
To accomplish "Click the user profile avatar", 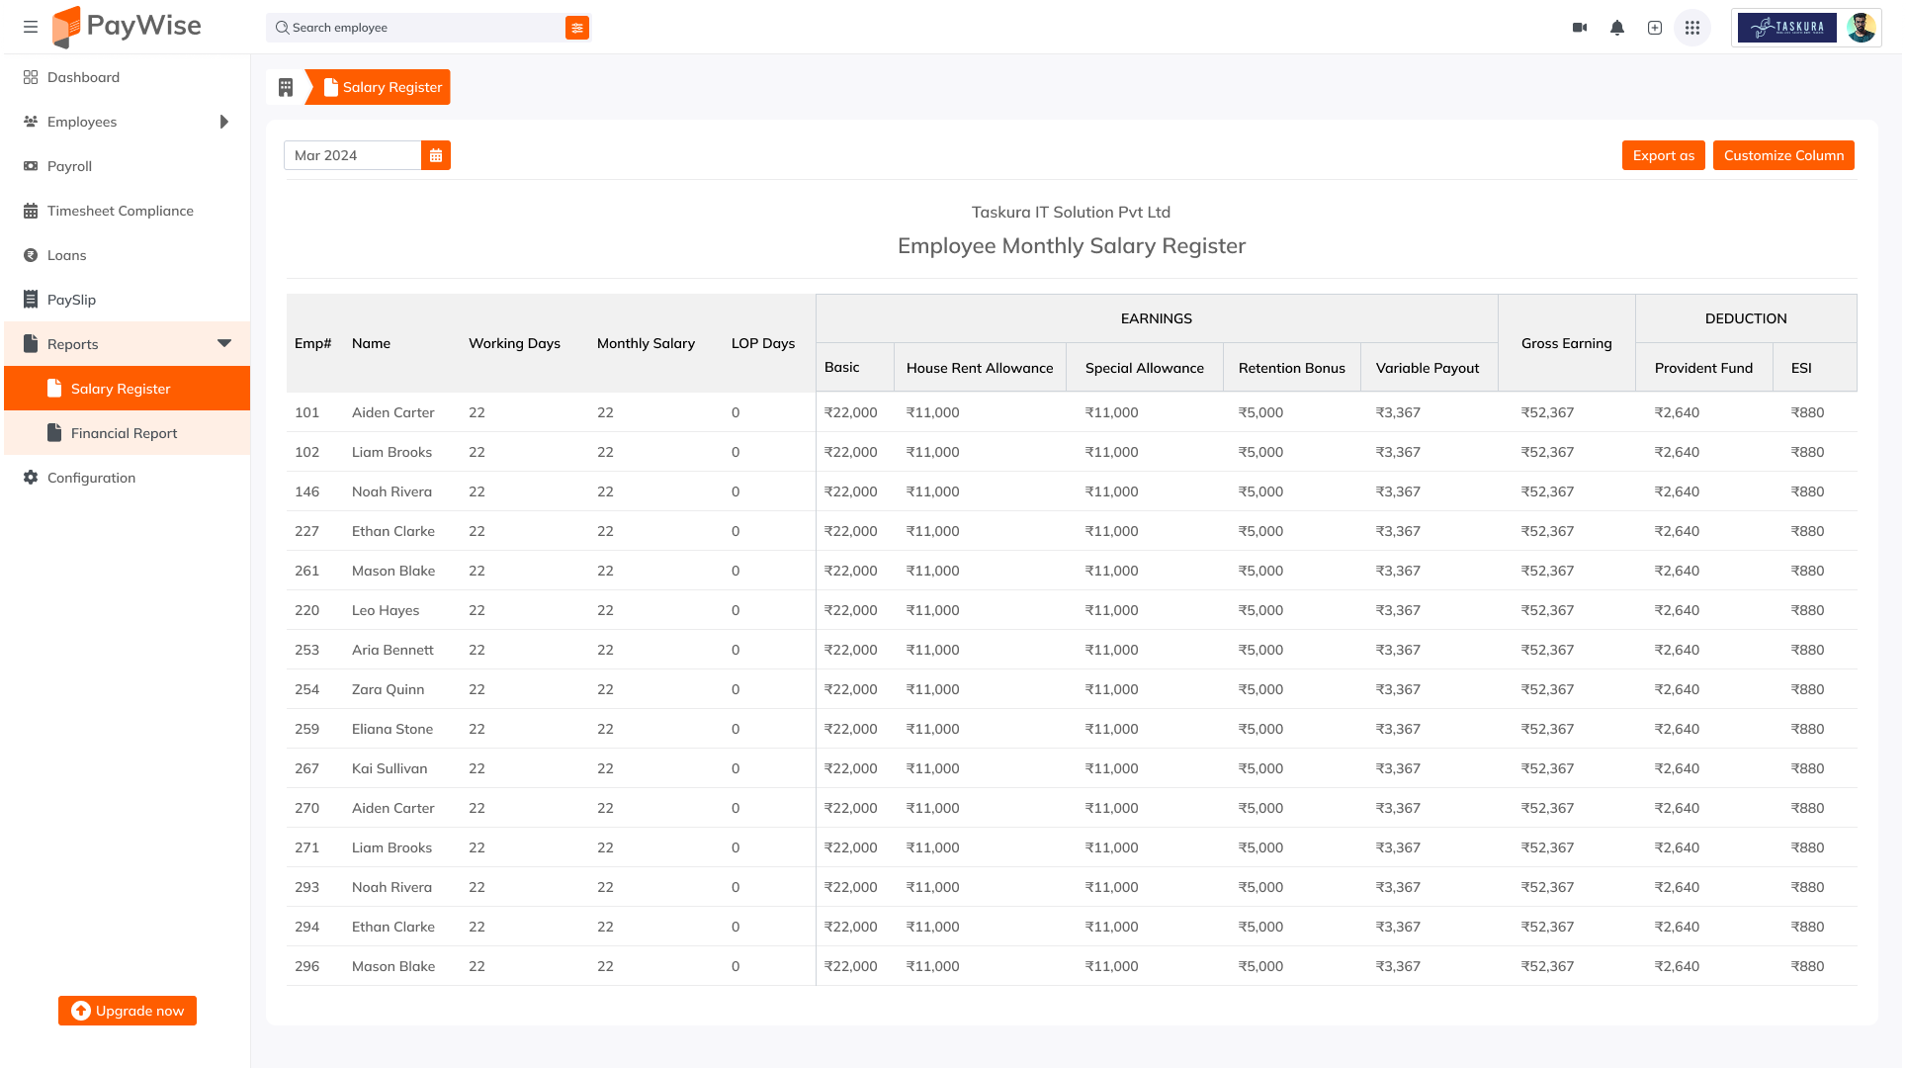I will [x=1861, y=28].
